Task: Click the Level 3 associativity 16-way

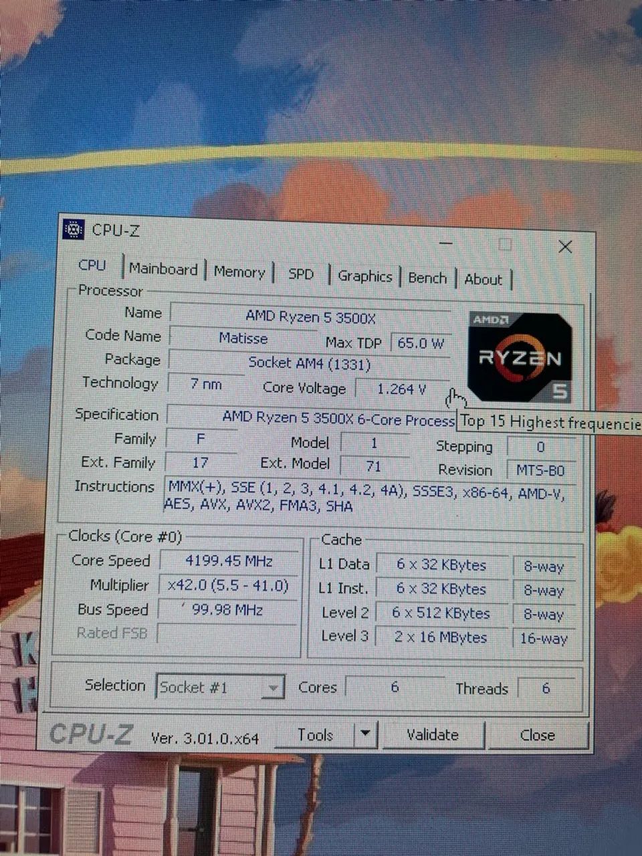Action: pos(544,639)
